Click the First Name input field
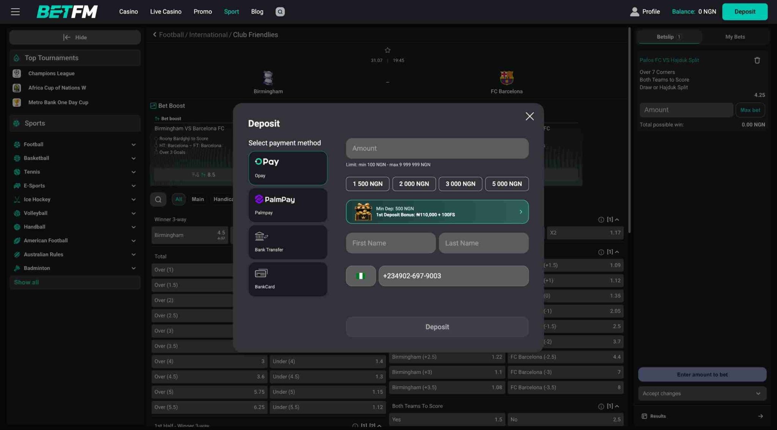This screenshot has height=430, width=777. click(391, 243)
